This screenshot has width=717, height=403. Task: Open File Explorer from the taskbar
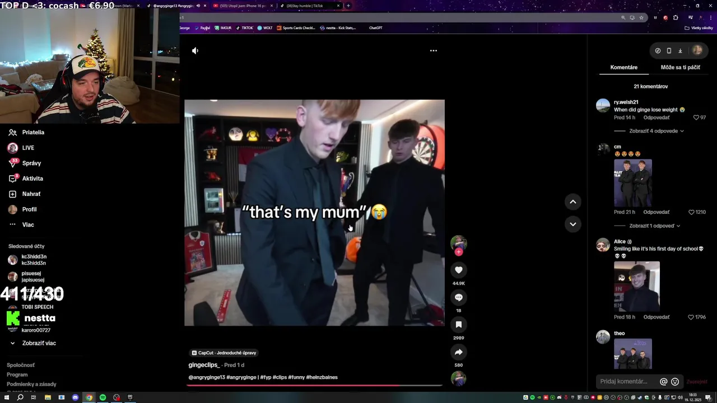[48, 397]
